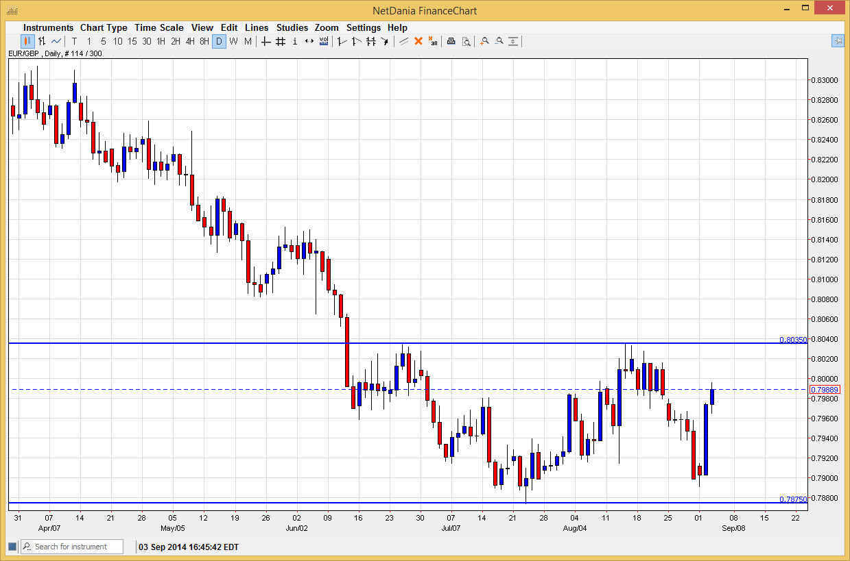This screenshot has height=561, width=850.
Task: Select the monthly M interval button
Action: point(248,41)
